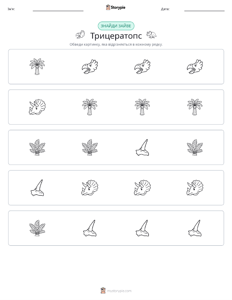Click the ЗНАЙДИ ЗАЙВЕ green badge
The width and height of the screenshot is (232, 300).
116,26
